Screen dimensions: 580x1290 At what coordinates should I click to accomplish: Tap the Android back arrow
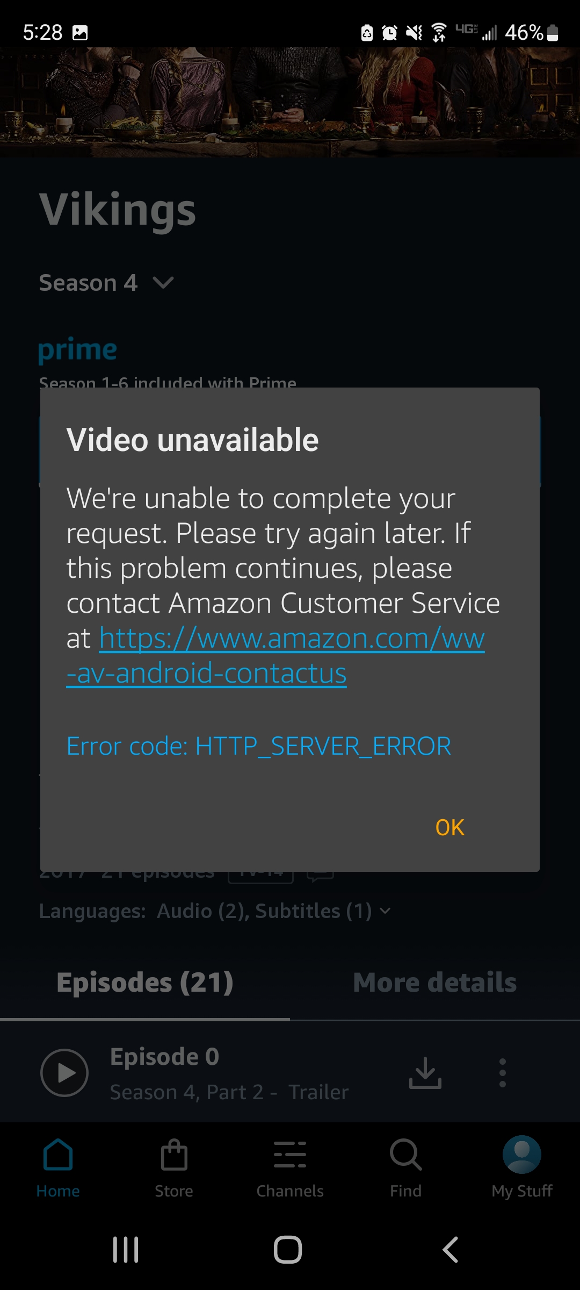click(x=450, y=1250)
